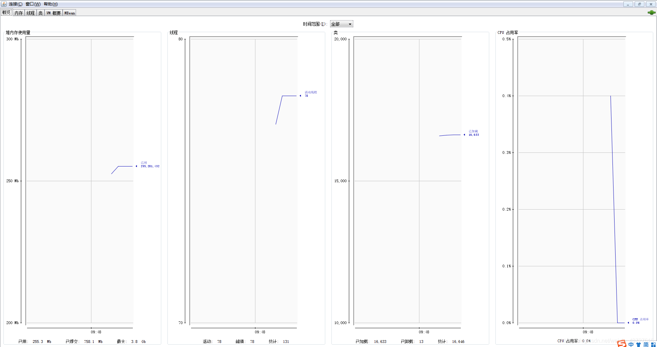Open the VM 概要 tab

click(53, 13)
